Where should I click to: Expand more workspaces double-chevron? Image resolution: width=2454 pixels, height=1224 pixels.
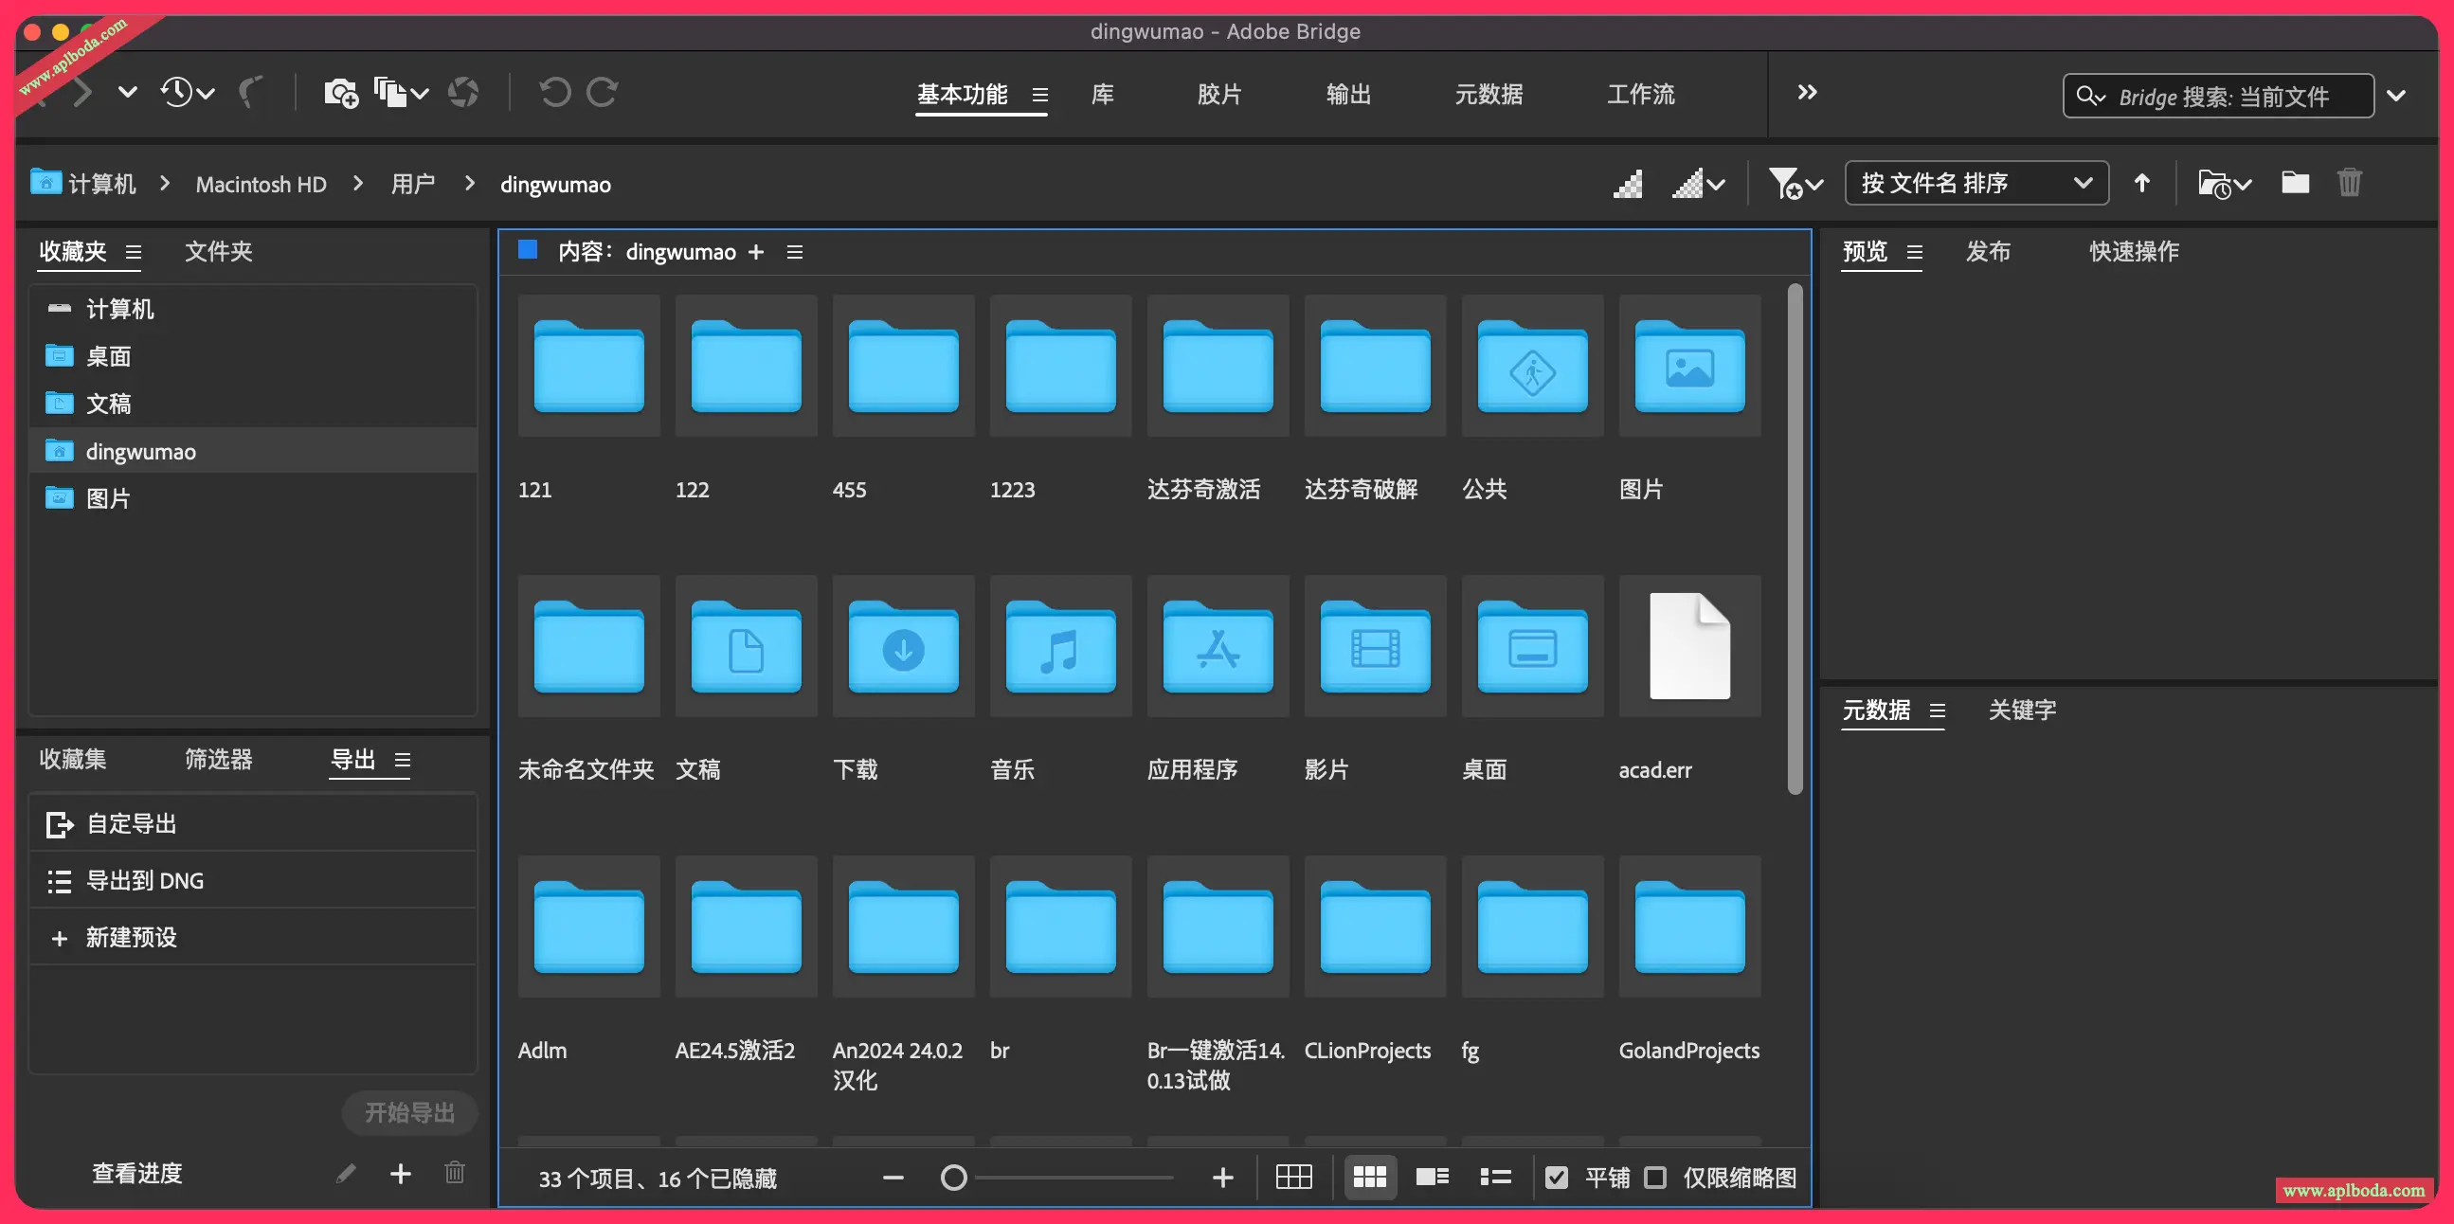(x=1807, y=93)
